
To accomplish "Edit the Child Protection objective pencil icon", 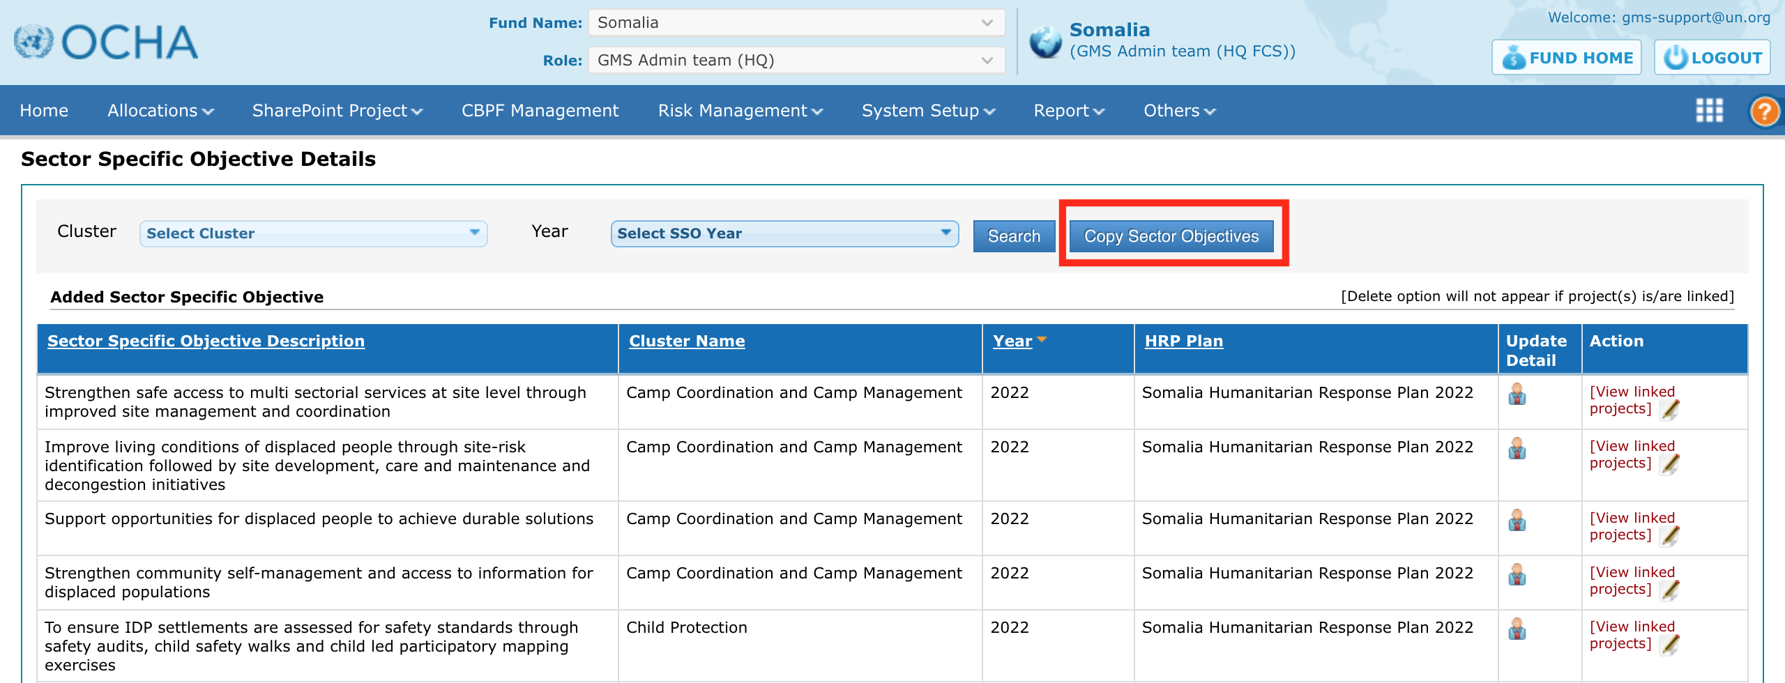I will [1669, 645].
